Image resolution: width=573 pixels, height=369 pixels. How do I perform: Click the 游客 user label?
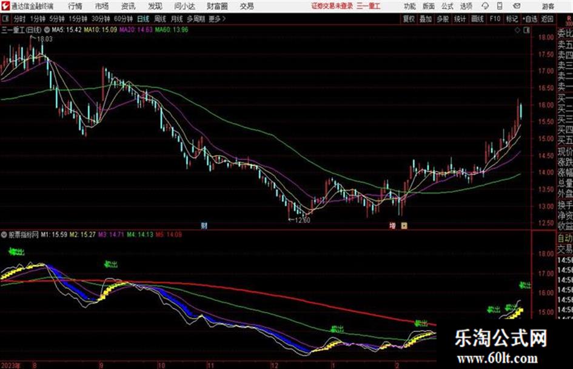(548, 6)
